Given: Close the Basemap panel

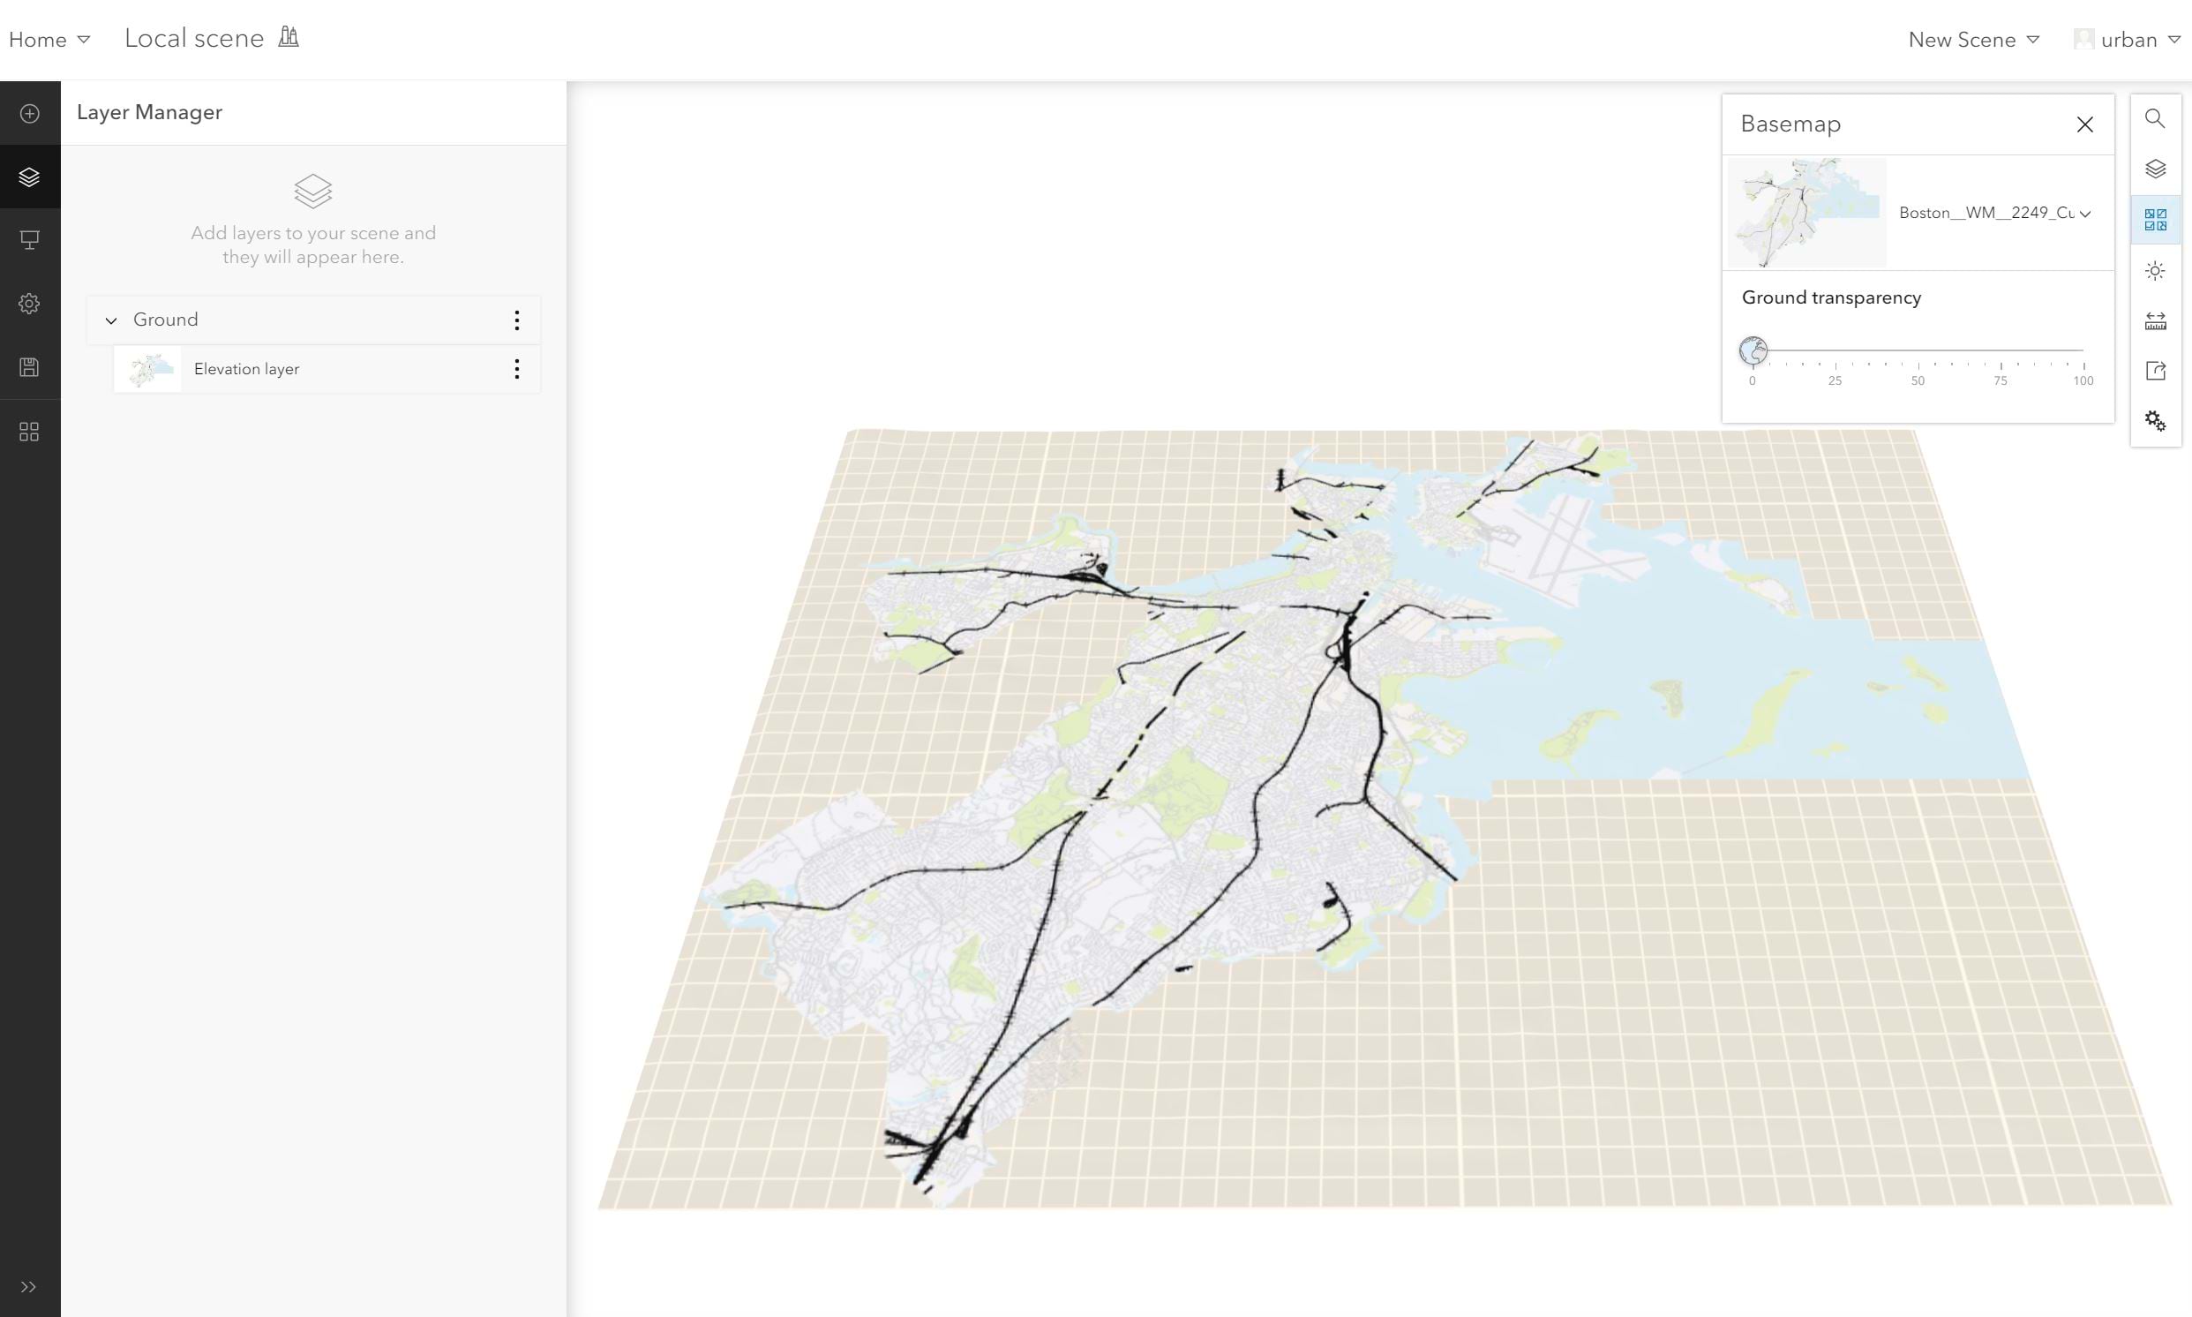Looking at the screenshot, I should tap(2083, 124).
